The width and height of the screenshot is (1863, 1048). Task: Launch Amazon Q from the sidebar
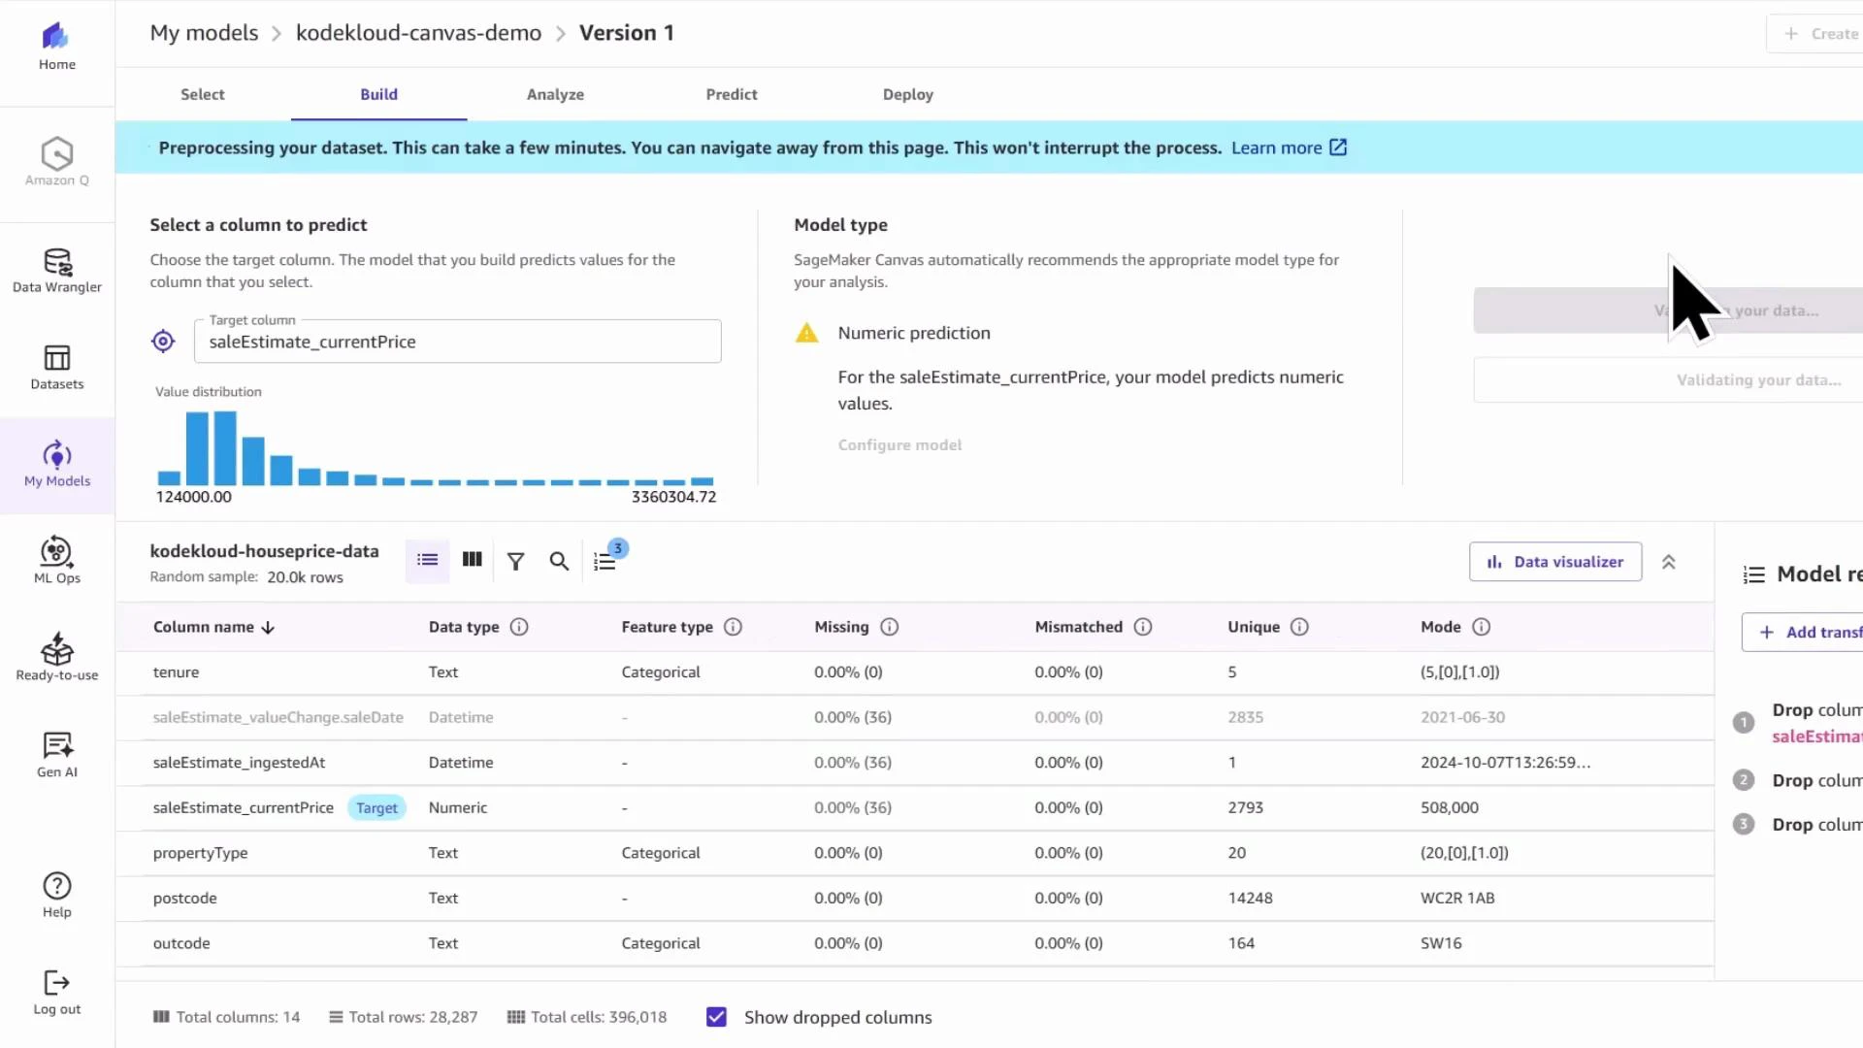coord(56,160)
